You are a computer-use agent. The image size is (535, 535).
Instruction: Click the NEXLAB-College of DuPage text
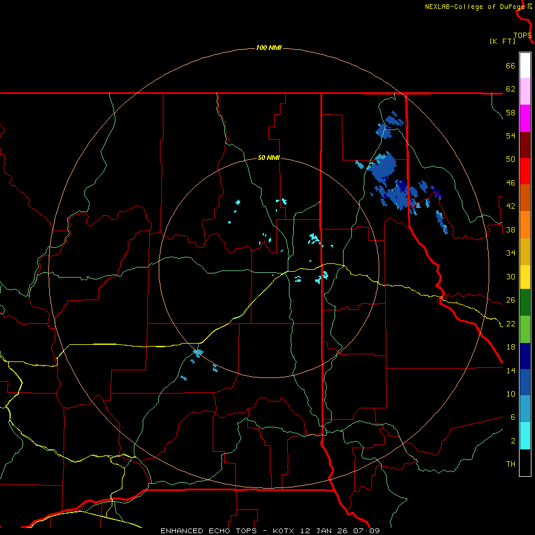tap(474, 7)
